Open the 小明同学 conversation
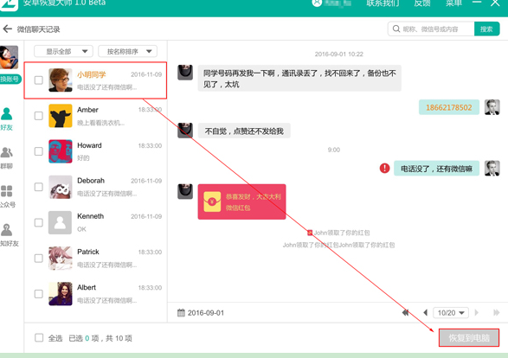508x358 pixels. pos(95,80)
